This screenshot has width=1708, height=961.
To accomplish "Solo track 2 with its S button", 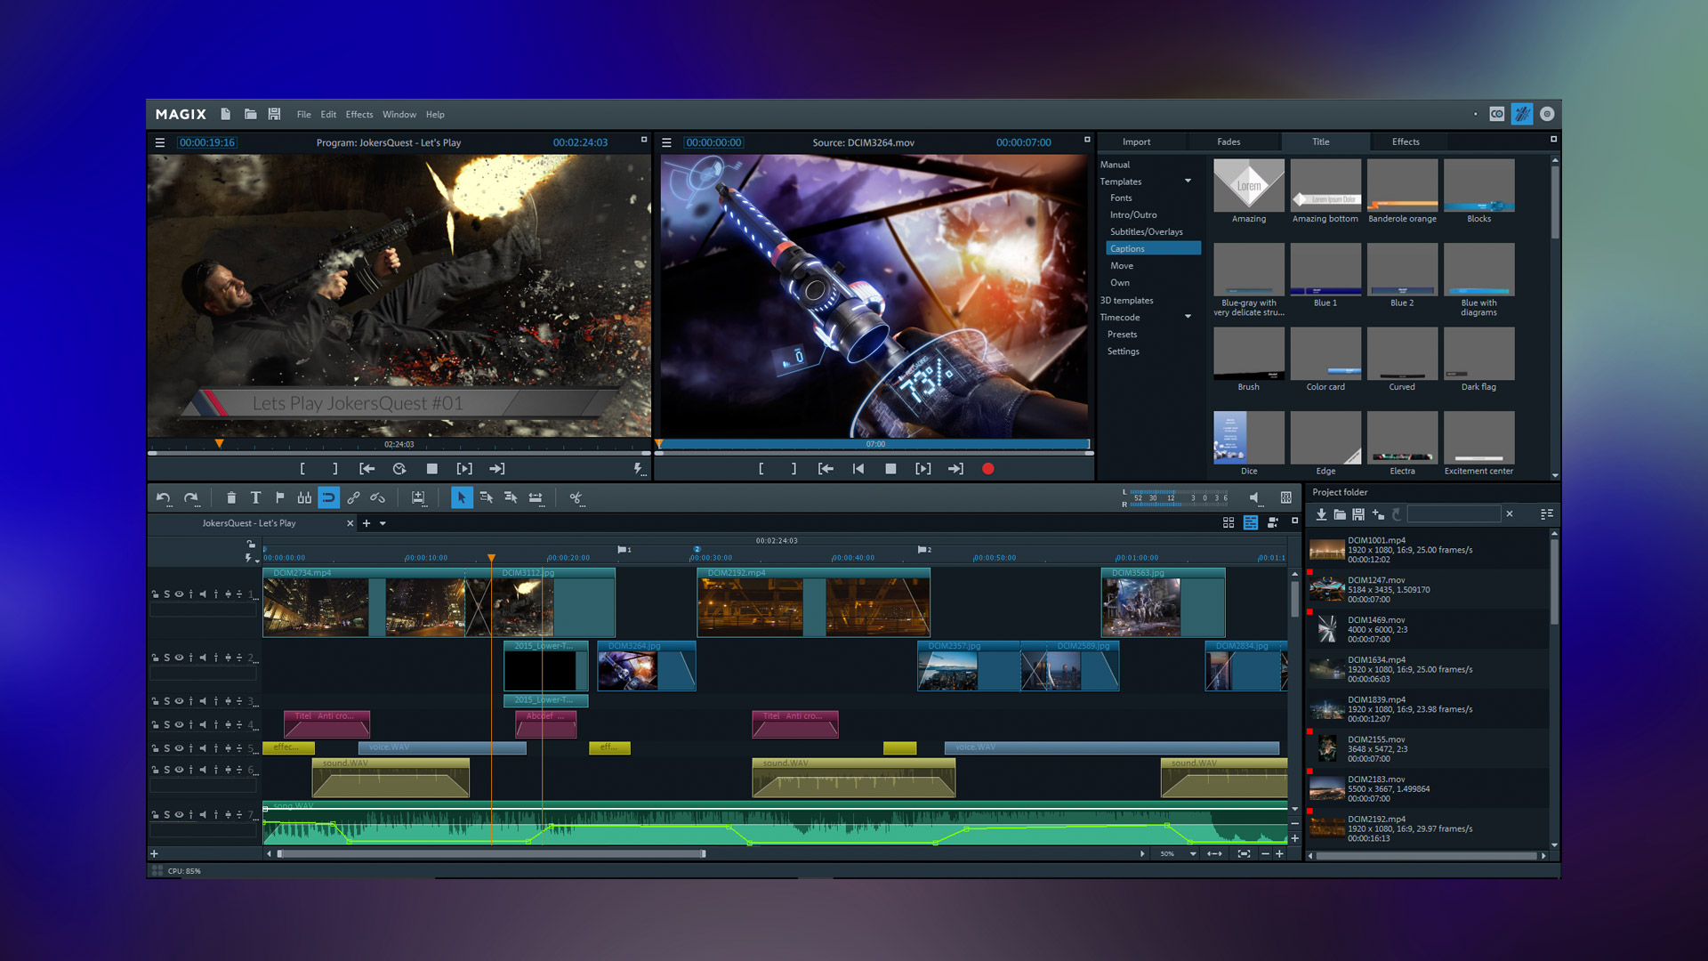I will [166, 658].
